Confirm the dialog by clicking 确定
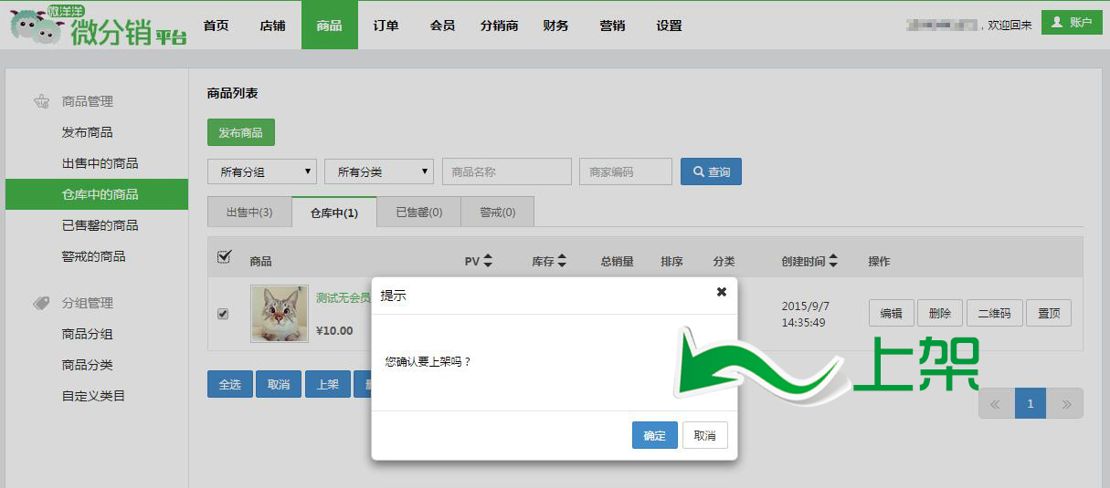 coord(655,435)
